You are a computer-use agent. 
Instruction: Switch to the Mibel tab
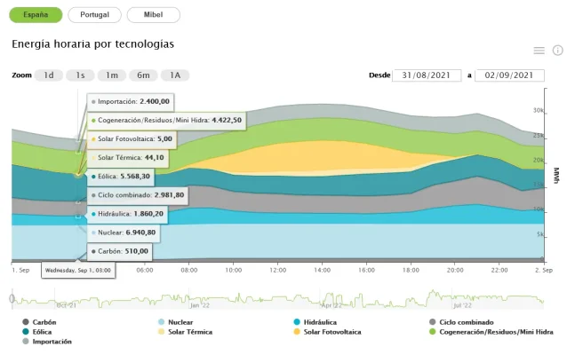click(x=153, y=15)
